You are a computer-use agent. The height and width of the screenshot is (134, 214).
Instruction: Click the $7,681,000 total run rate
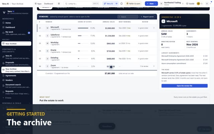coord(110,73)
